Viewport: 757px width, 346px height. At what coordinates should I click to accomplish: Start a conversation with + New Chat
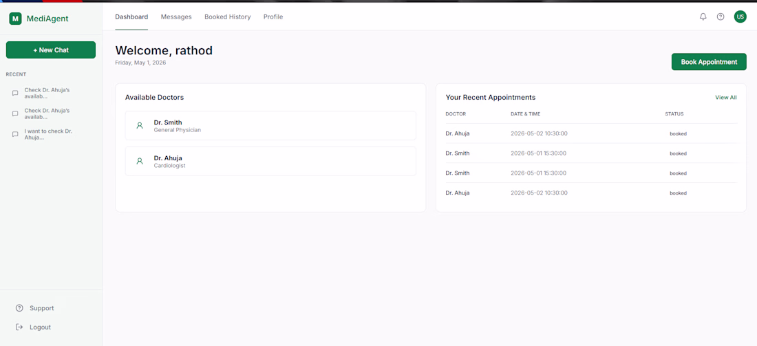tap(51, 50)
